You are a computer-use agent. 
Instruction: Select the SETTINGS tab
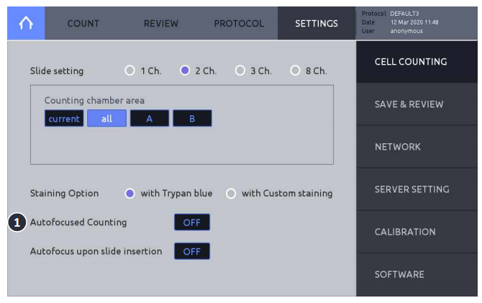pyautogui.click(x=317, y=23)
